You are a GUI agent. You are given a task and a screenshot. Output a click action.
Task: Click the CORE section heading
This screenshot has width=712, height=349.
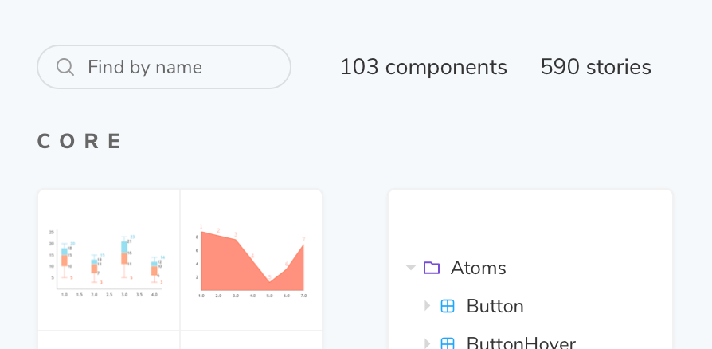click(80, 142)
